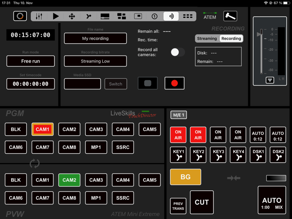Screen dimensions: 292x219
Task: Select CAM5 on the PVW bus
Action: pyautogui.click(x=150, y=180)
